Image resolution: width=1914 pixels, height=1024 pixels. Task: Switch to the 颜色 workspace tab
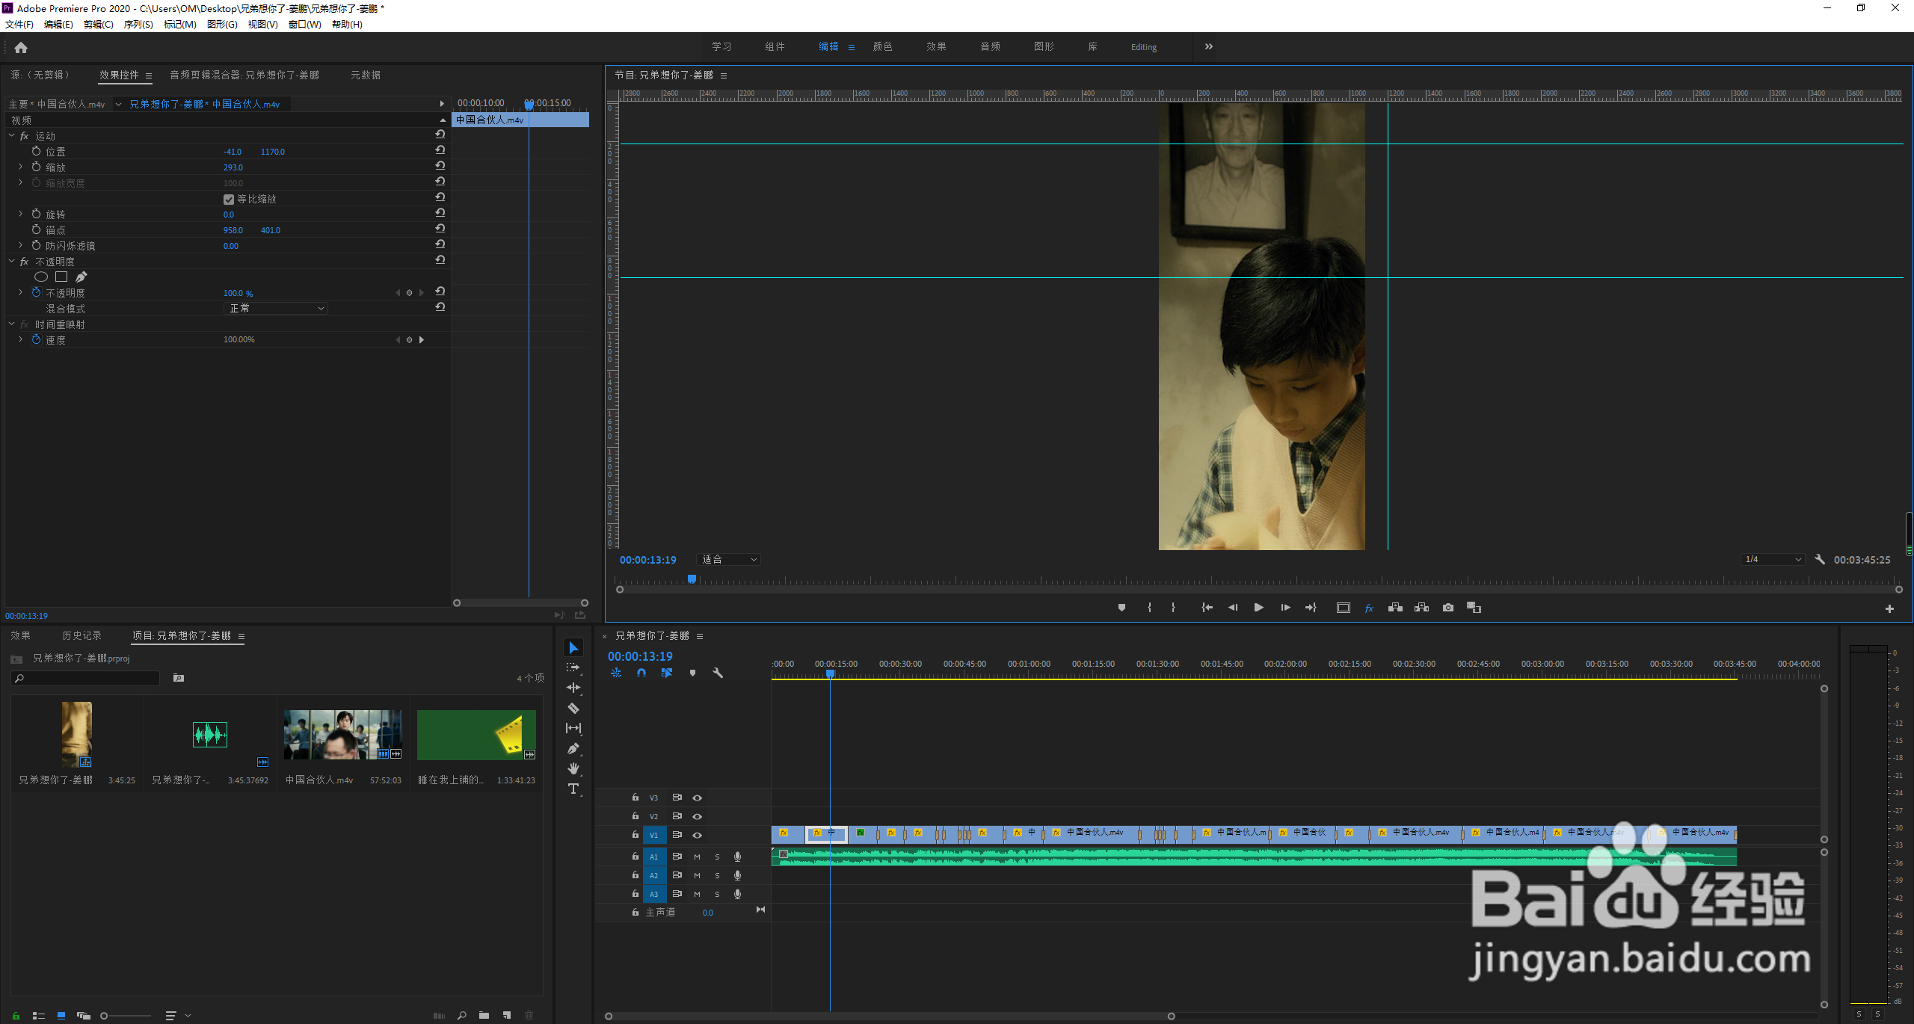882,47
